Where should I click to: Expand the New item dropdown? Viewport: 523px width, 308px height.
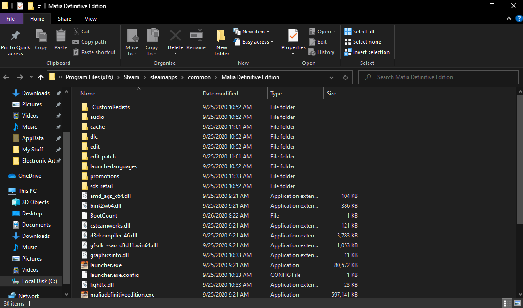point(256,32)
